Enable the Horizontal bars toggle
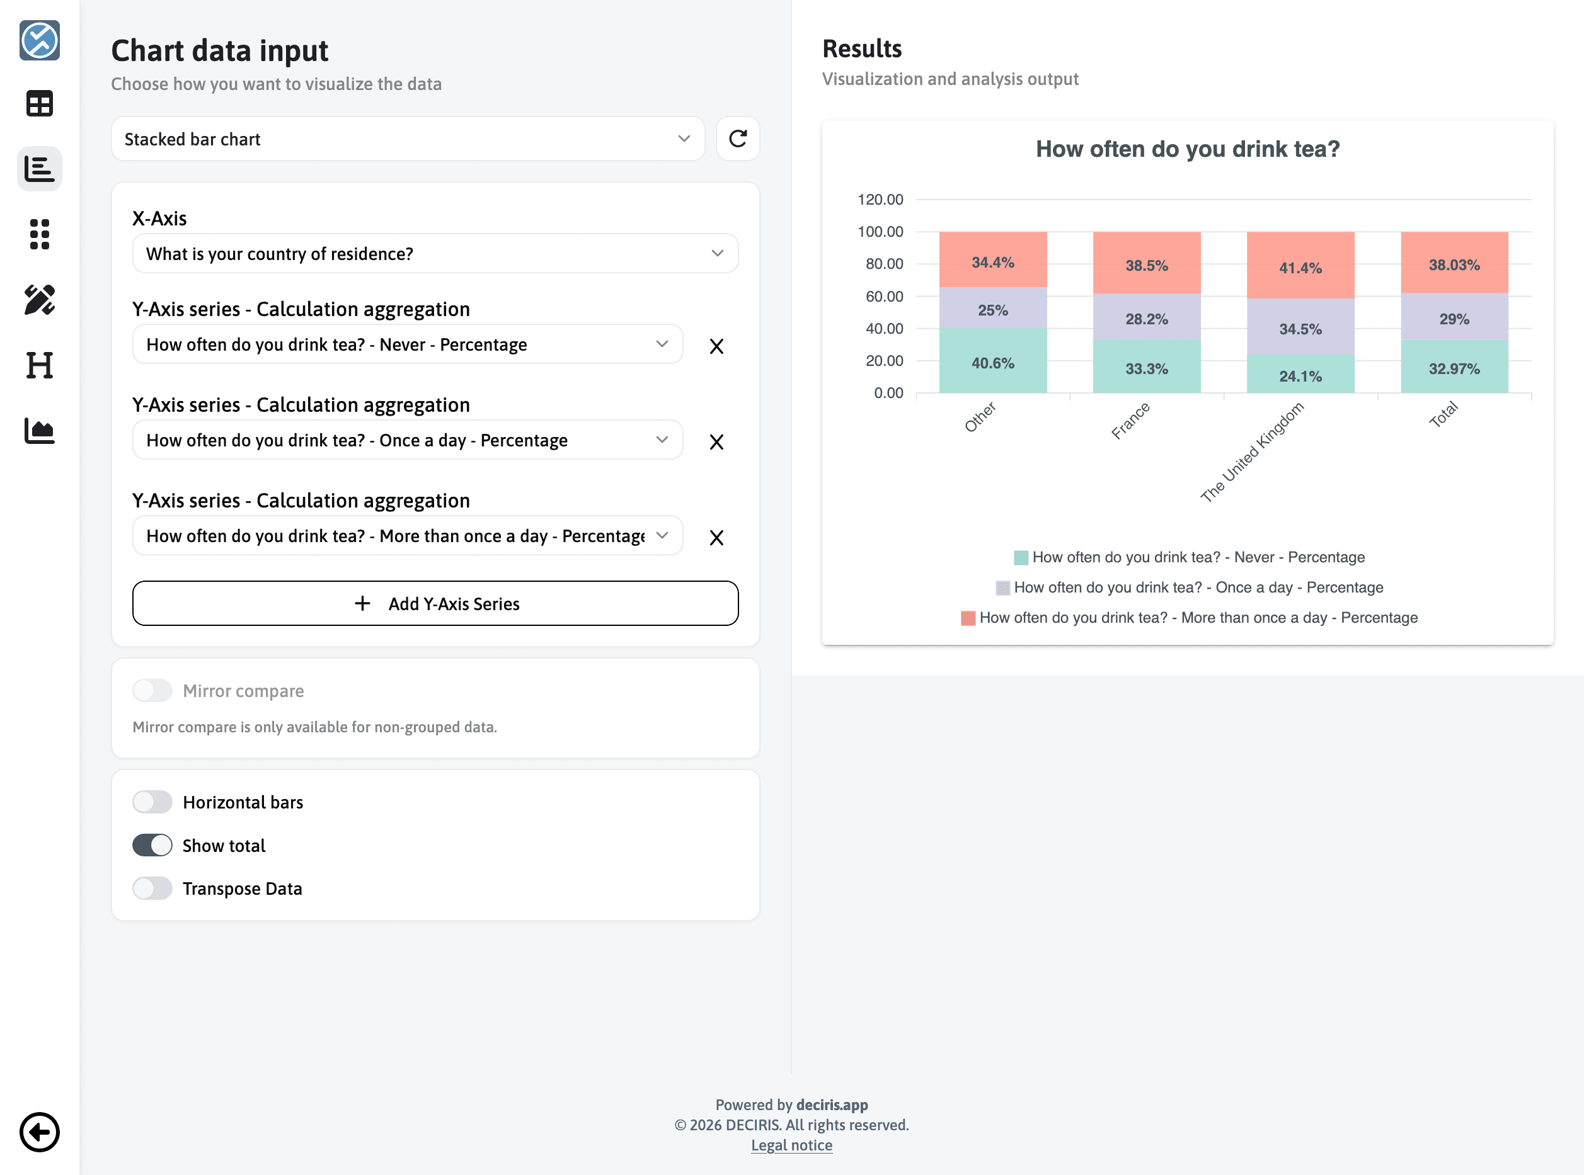This screenshot has width=1584, height=1175. pyautogui.click(x=152, y=802)
